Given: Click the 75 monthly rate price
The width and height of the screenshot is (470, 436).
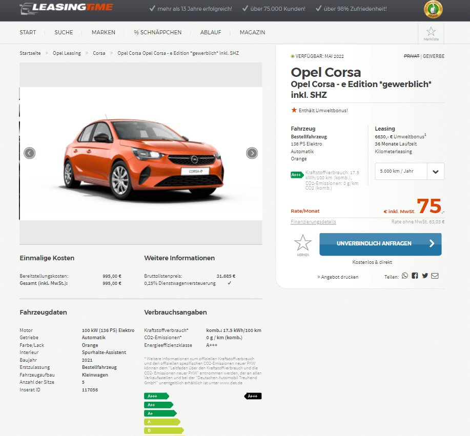Looking at the screenshot, I should (x=429, y=206).
